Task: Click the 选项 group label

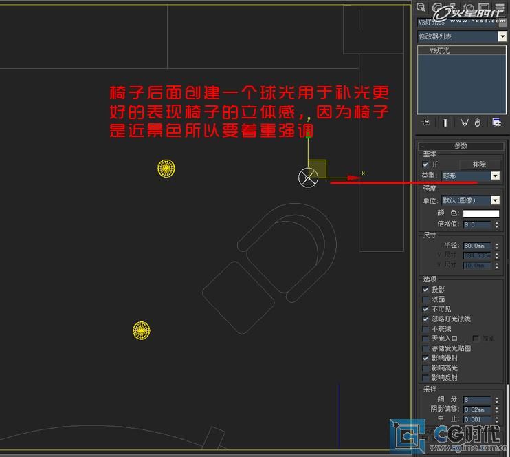Action: [x=430, y=279]
